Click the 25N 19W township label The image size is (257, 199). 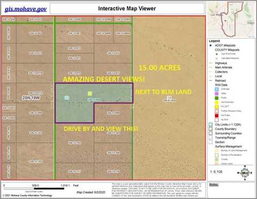(x=31, y=98)
